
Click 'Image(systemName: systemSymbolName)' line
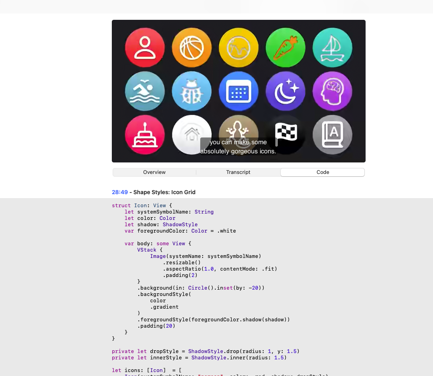206,256
